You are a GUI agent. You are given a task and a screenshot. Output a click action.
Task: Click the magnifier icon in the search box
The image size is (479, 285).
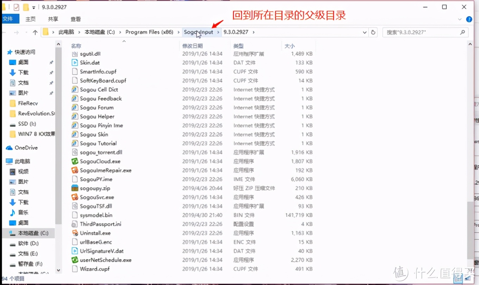(462, 32)
